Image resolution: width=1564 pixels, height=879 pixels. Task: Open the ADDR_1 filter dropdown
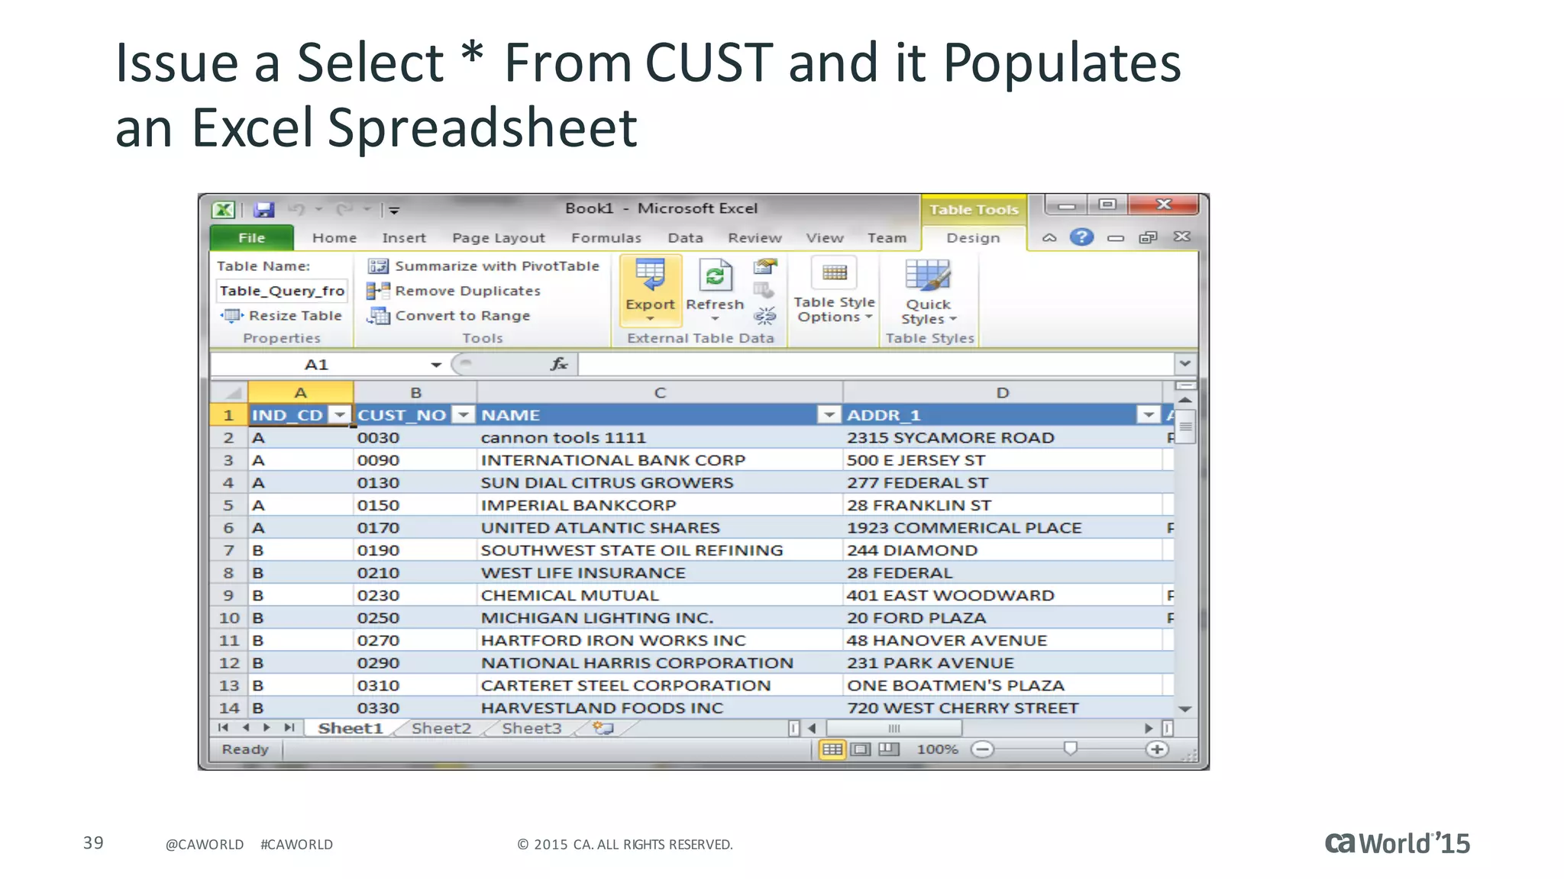[x=1148, y=414]
